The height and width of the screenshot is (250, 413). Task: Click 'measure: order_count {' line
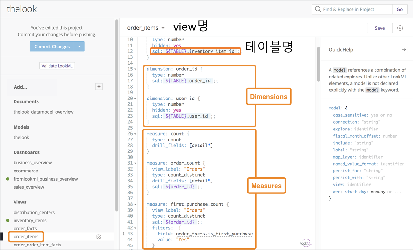point(176,163)
